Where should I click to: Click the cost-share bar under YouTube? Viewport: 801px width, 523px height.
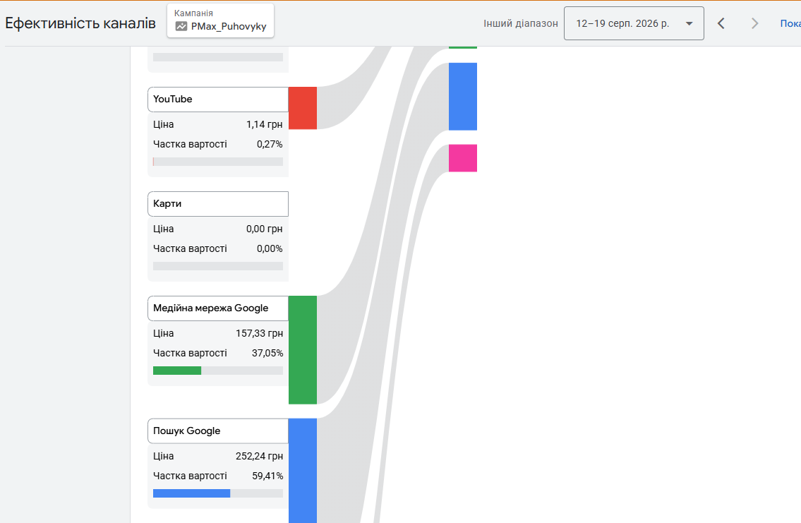pyautogui.click(x=218, y=162)
